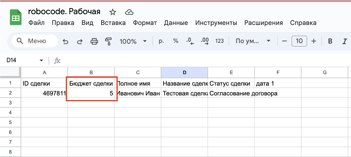This screenshot has width=351, height=157.
Task: Select cell 'ID сделки'
Action: pos(44,83)
